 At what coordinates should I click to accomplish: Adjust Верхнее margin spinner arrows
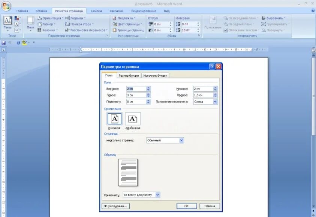pos(148,89)
